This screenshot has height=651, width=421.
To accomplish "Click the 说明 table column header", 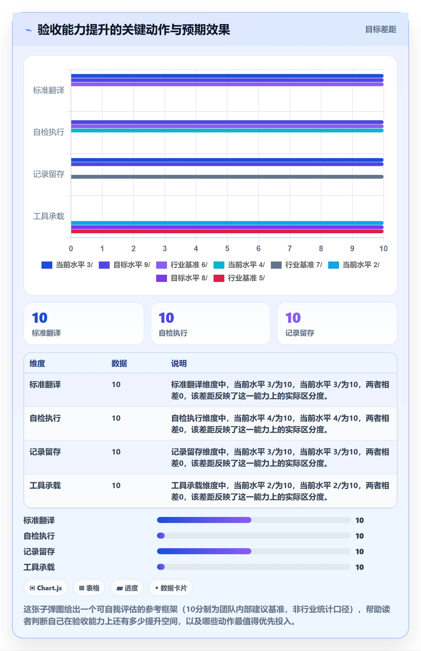I will pyautogui.click(x=179, y=363).
